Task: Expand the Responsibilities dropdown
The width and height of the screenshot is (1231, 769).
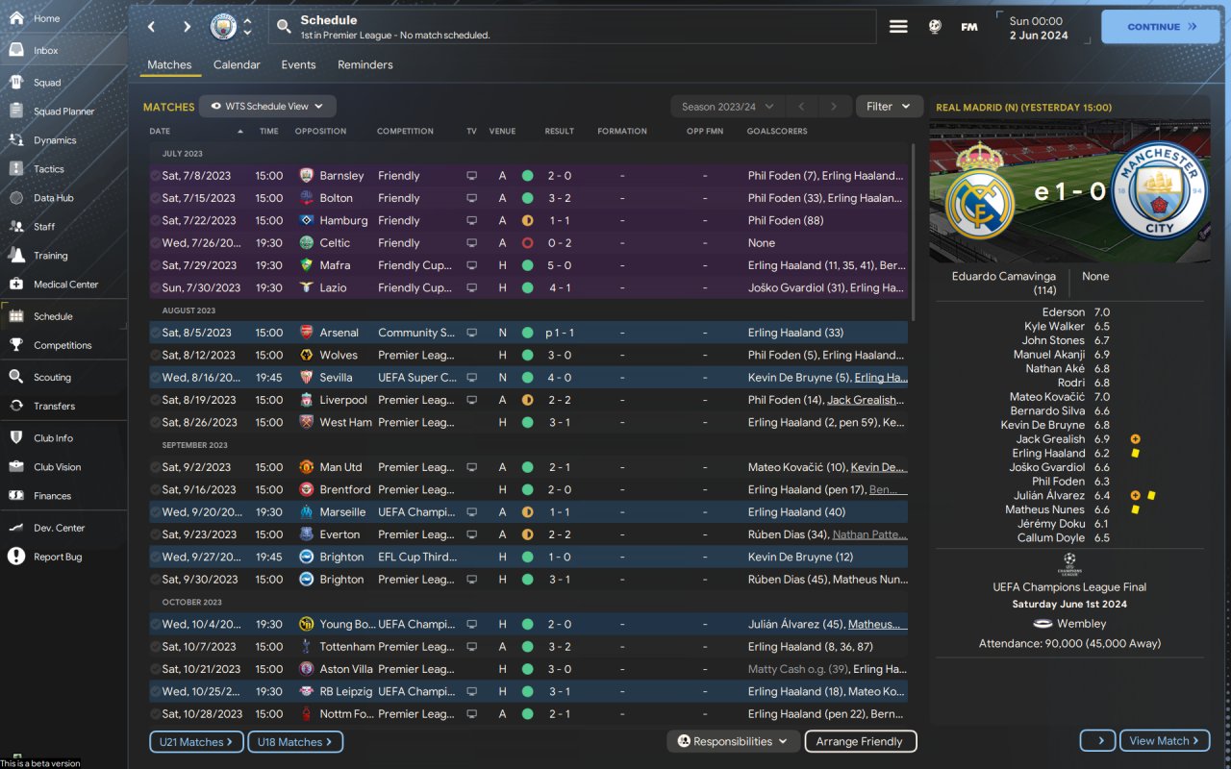Action: click(x=734, y=741)
